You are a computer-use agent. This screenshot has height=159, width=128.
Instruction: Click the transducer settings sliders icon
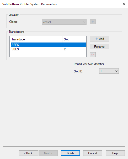tap(93, 55)
